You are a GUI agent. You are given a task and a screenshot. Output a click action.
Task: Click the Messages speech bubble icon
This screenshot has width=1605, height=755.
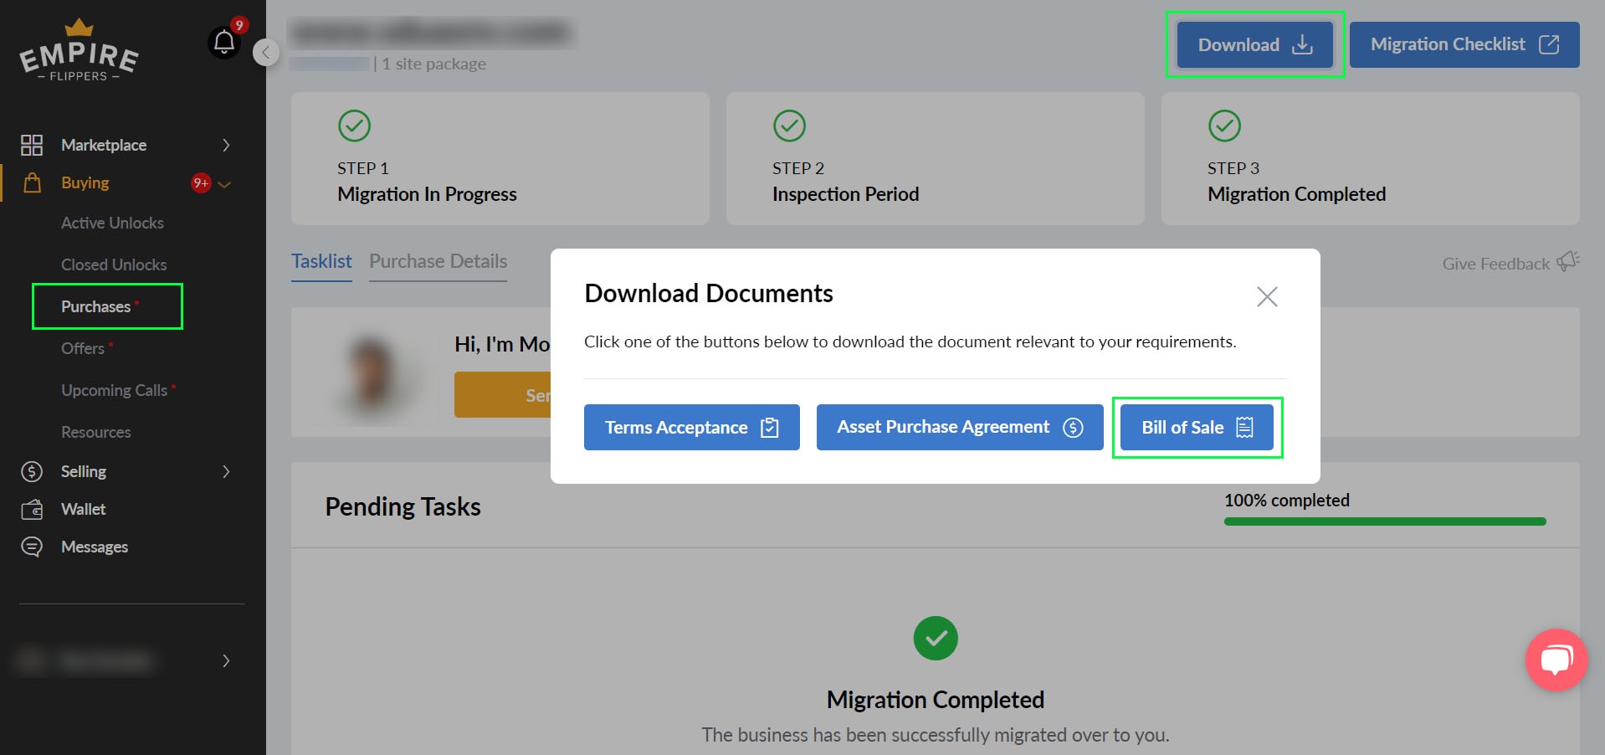coord(32,547)
